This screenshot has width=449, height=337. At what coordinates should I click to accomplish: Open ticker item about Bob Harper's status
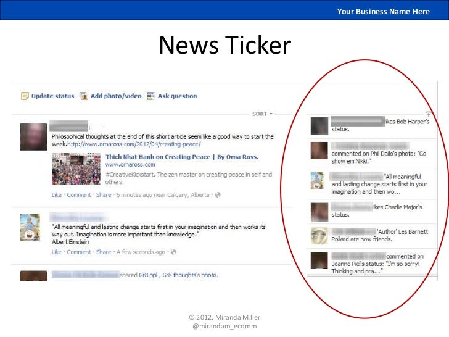373,125
